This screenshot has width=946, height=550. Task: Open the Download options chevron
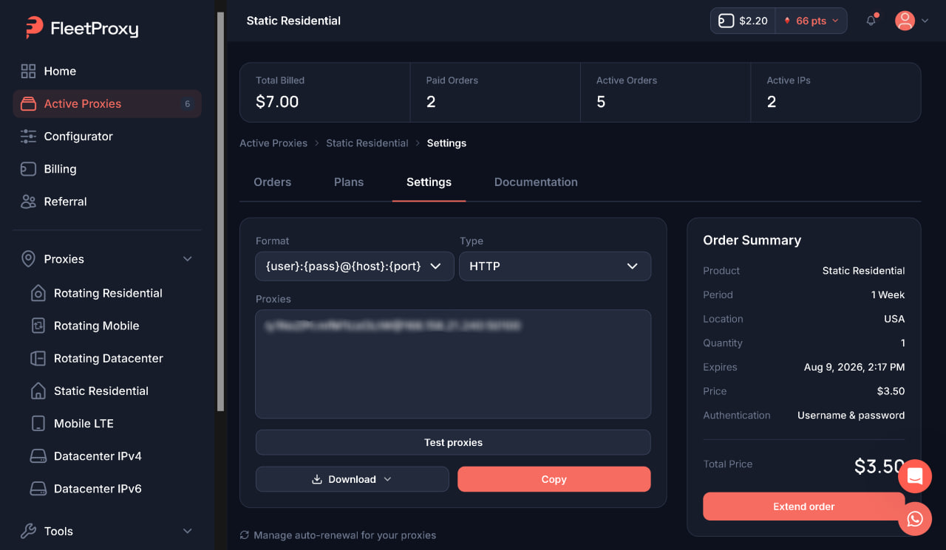387,479
